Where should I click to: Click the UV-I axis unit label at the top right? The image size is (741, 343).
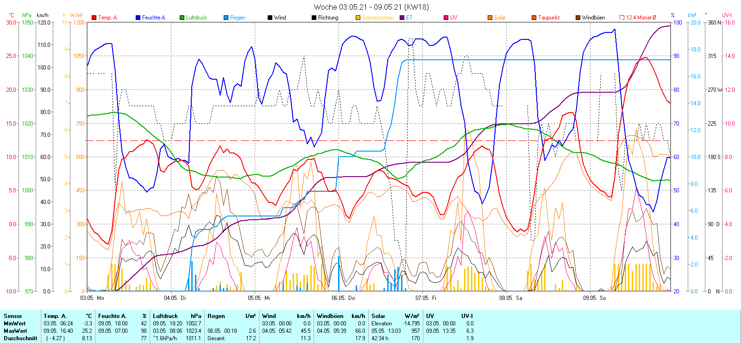point(727,15)
